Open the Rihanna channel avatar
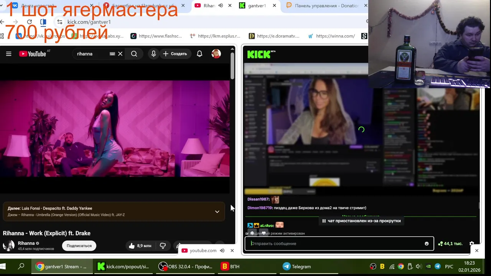The height and width of the screenshot is (276, 491). coord(8,246)
